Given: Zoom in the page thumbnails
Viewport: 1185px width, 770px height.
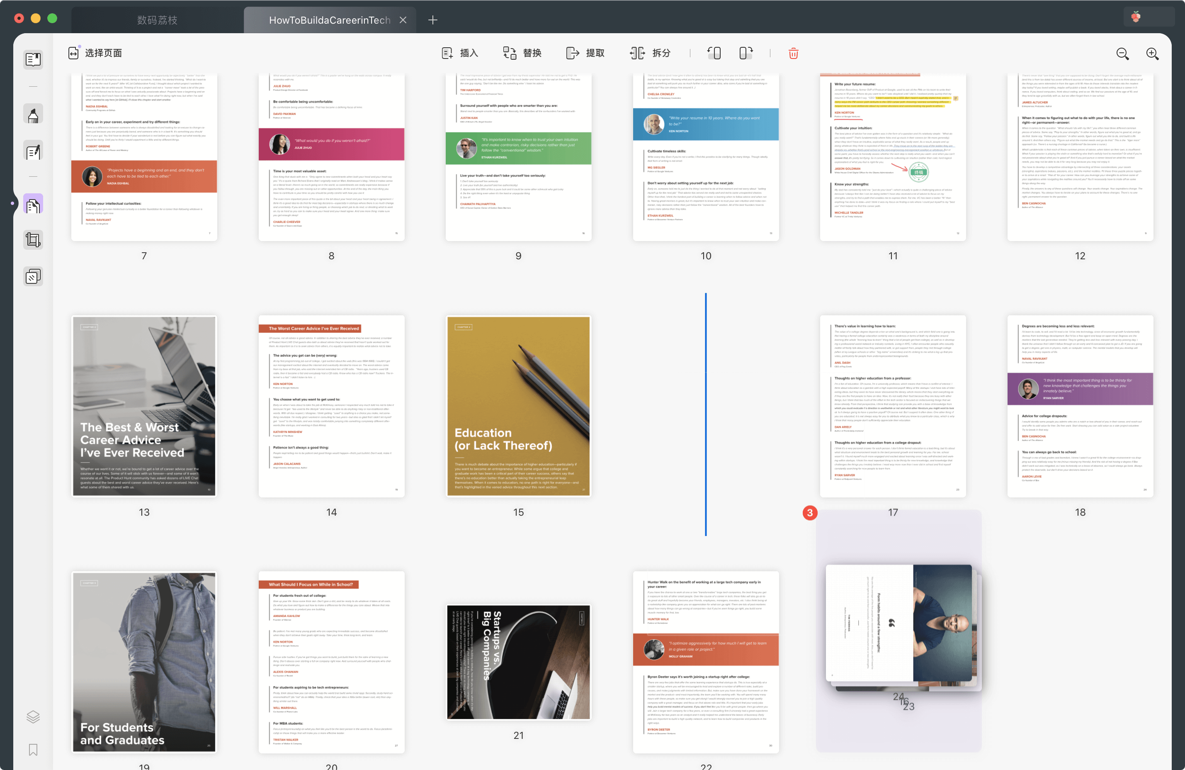Looking at the screenshot, I should pos(1152,54).
